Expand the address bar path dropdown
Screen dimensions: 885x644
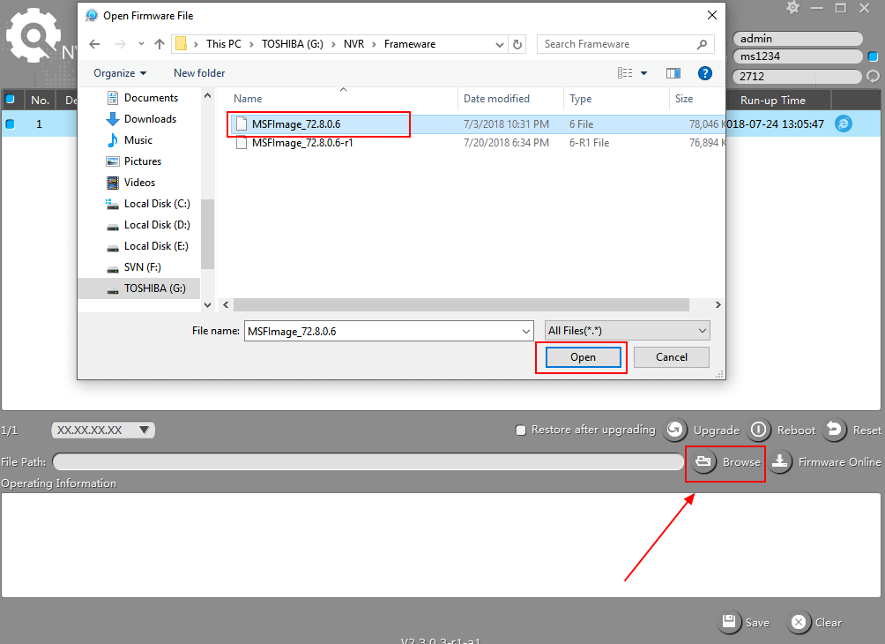pos(500,44)
